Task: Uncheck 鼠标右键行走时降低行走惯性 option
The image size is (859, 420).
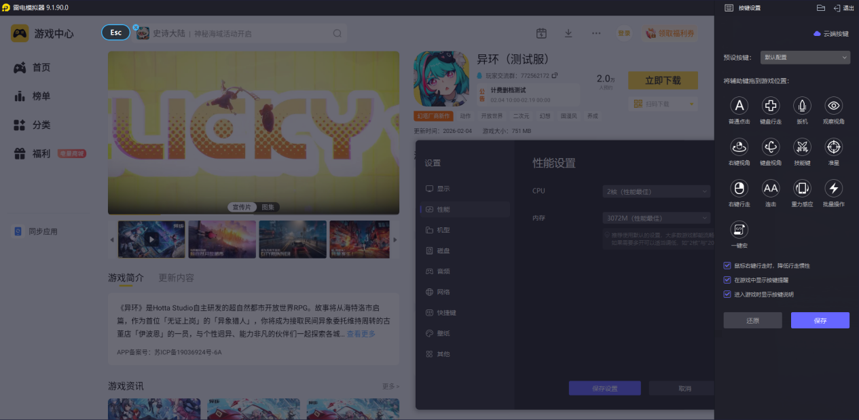Action: (727, 265)
